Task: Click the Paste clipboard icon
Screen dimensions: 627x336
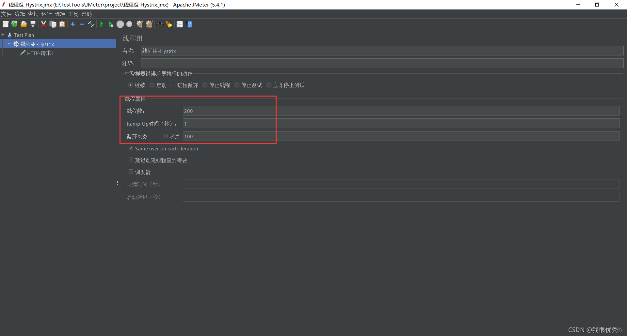Action: point(62,24)
